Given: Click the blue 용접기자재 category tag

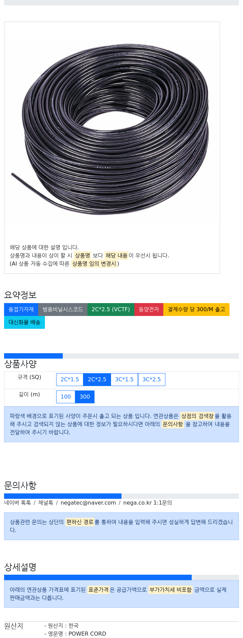Looking at the screenshot, I should coord(21,310).
